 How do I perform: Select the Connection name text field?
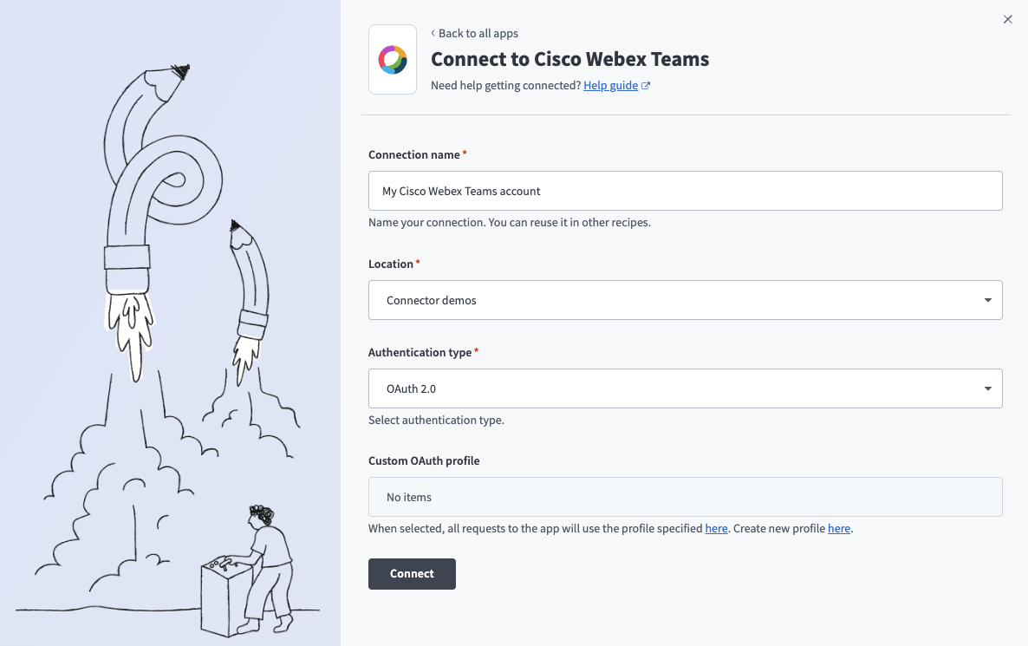[x=685, y=191]
